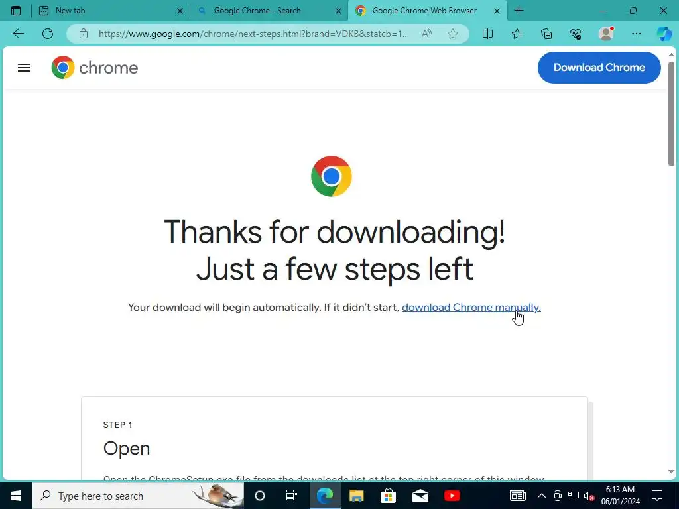Click the taskbar search box
Viewport: 679px width, 509px height.
(138, 496)
